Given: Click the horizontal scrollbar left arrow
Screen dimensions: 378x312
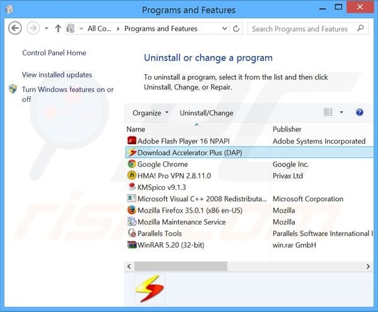Looking at the screenshot, I should 129,266.
